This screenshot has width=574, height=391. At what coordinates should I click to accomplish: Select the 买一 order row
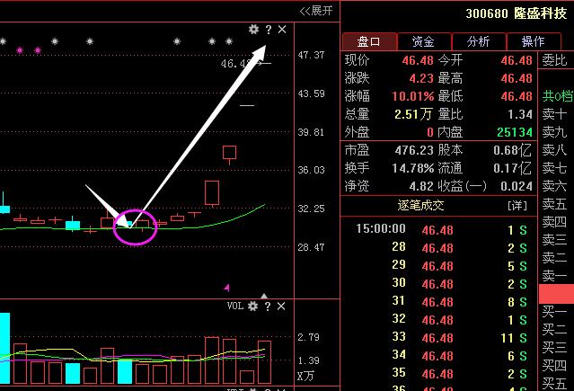[554, 312]
